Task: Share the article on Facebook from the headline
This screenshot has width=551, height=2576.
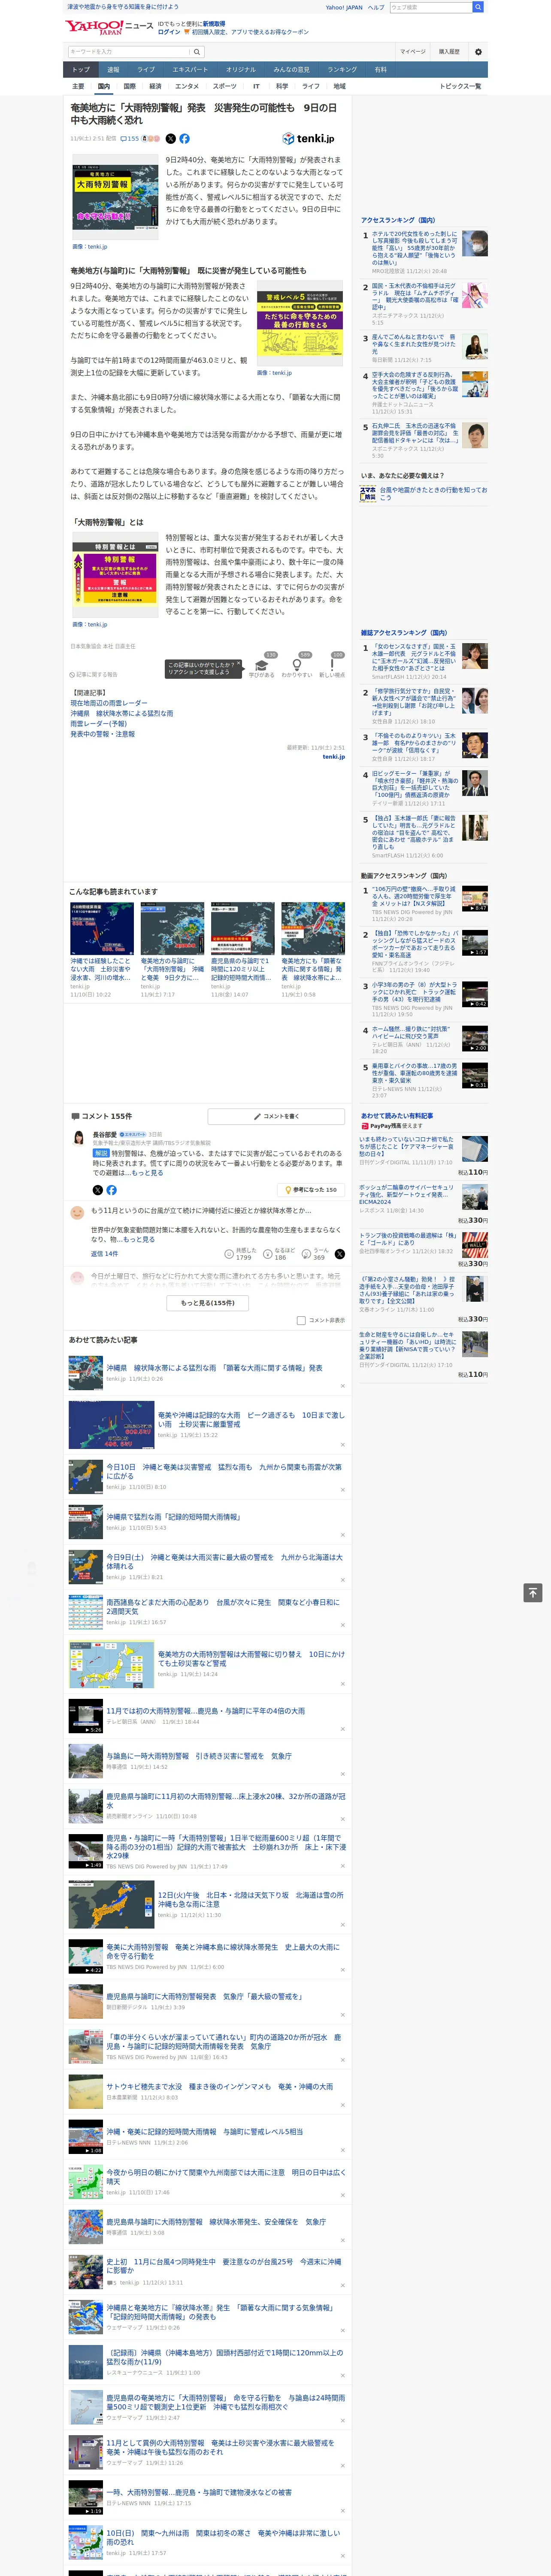Action: (184, 139)
